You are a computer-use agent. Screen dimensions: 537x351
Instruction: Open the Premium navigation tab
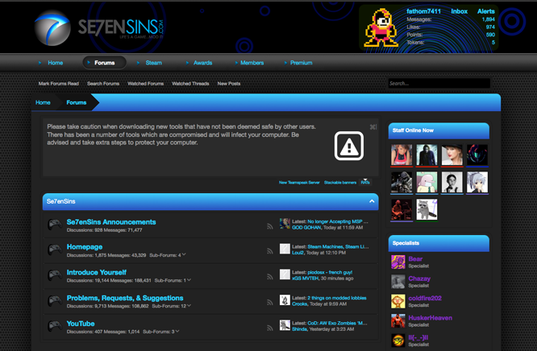302,63
